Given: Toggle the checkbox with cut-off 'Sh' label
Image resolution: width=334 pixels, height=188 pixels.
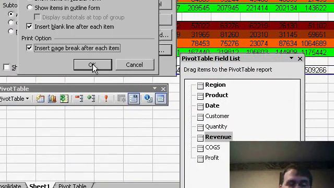Looking at the screenshot, I should click(x=6, y=67).
